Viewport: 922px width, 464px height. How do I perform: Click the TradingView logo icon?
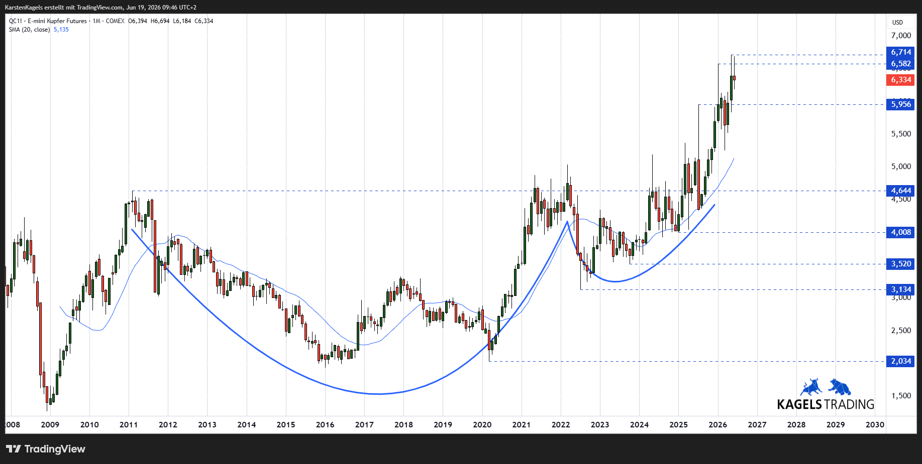coord(14,449)
